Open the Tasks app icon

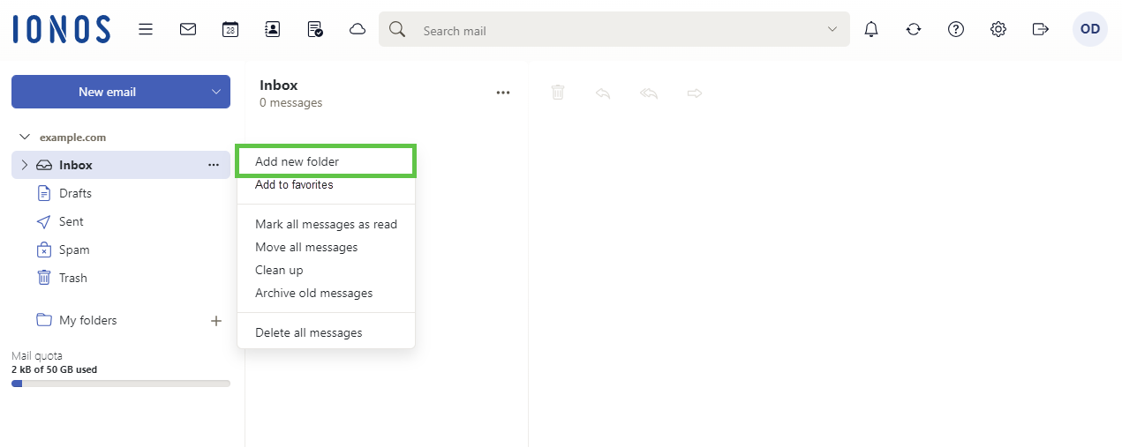(x=315, y=29)
